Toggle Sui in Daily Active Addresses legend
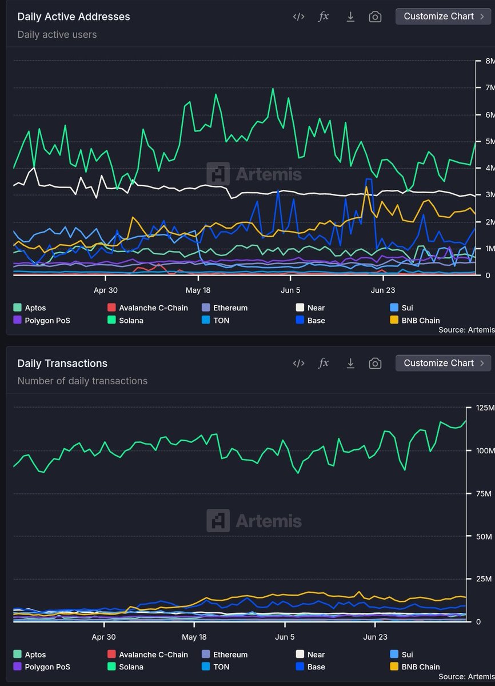This screenshot has width=495, height=686. [x=401, y=308]
